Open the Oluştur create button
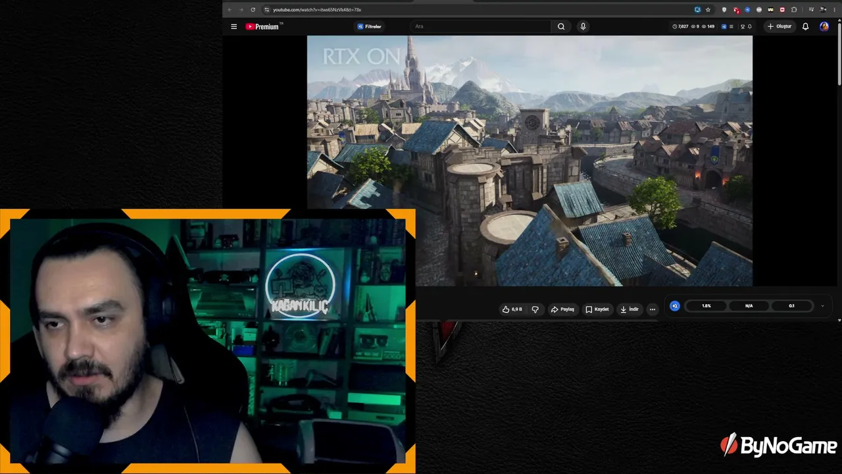This screenshot has width=842, height=474. click(780, 26)
